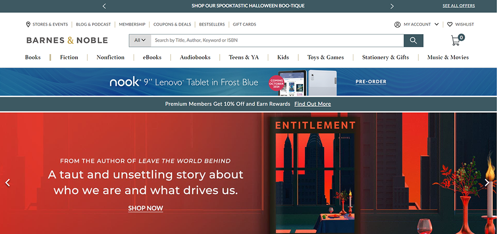Advance to next hero carousel slide

coord(487,183)
